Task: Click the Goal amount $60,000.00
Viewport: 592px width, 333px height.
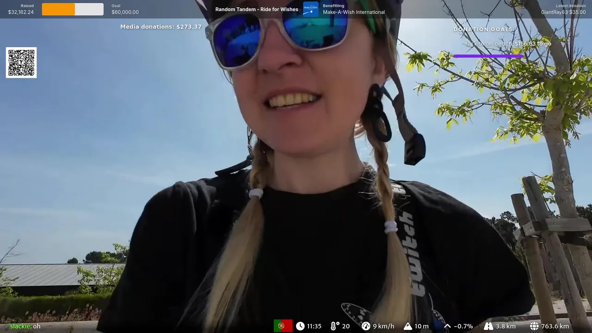Action: pos(125,12)
